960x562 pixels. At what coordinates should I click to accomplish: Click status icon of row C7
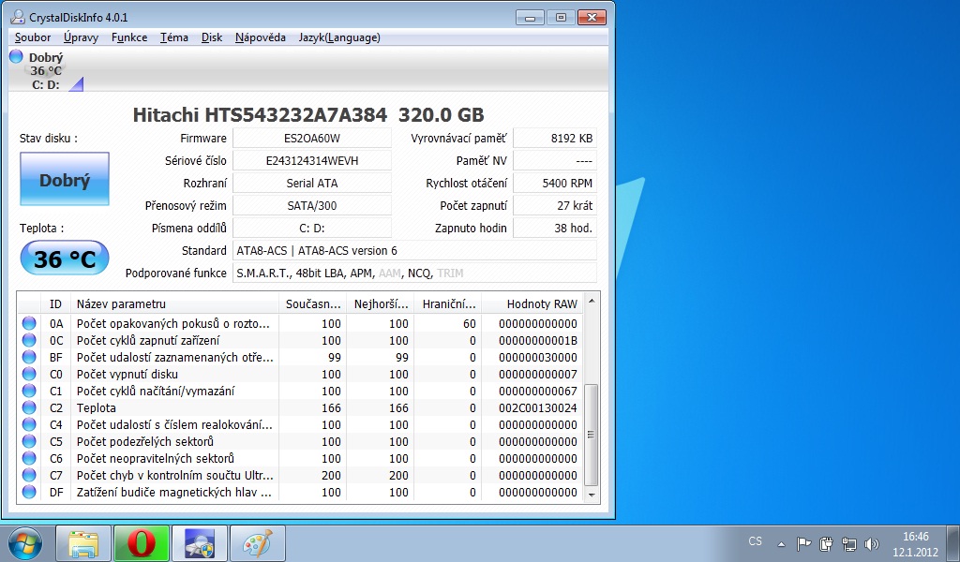(x=29, y=475)
